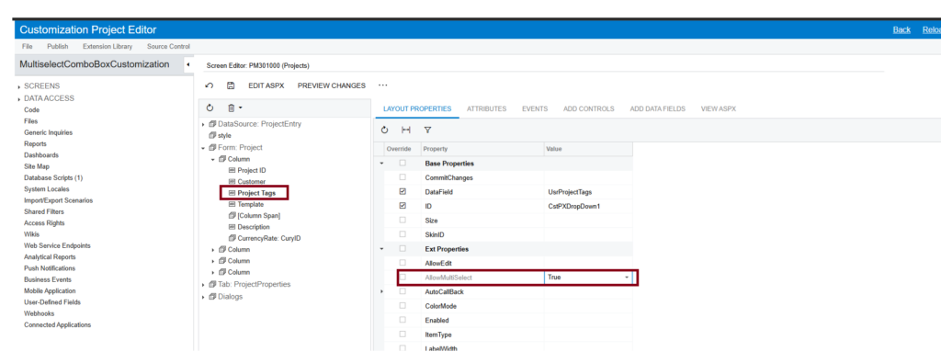Uncheck Override for ID property
The height and width of the screenshot is (363, 941).
point(402,206)
